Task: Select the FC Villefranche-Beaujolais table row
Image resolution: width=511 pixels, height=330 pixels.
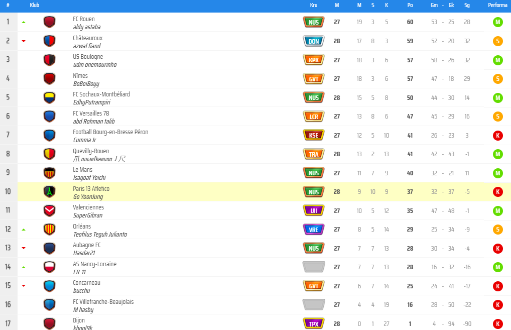Action: tap(255, 305)
